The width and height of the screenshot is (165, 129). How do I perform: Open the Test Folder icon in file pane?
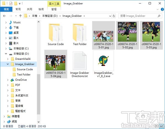[79, 33]
